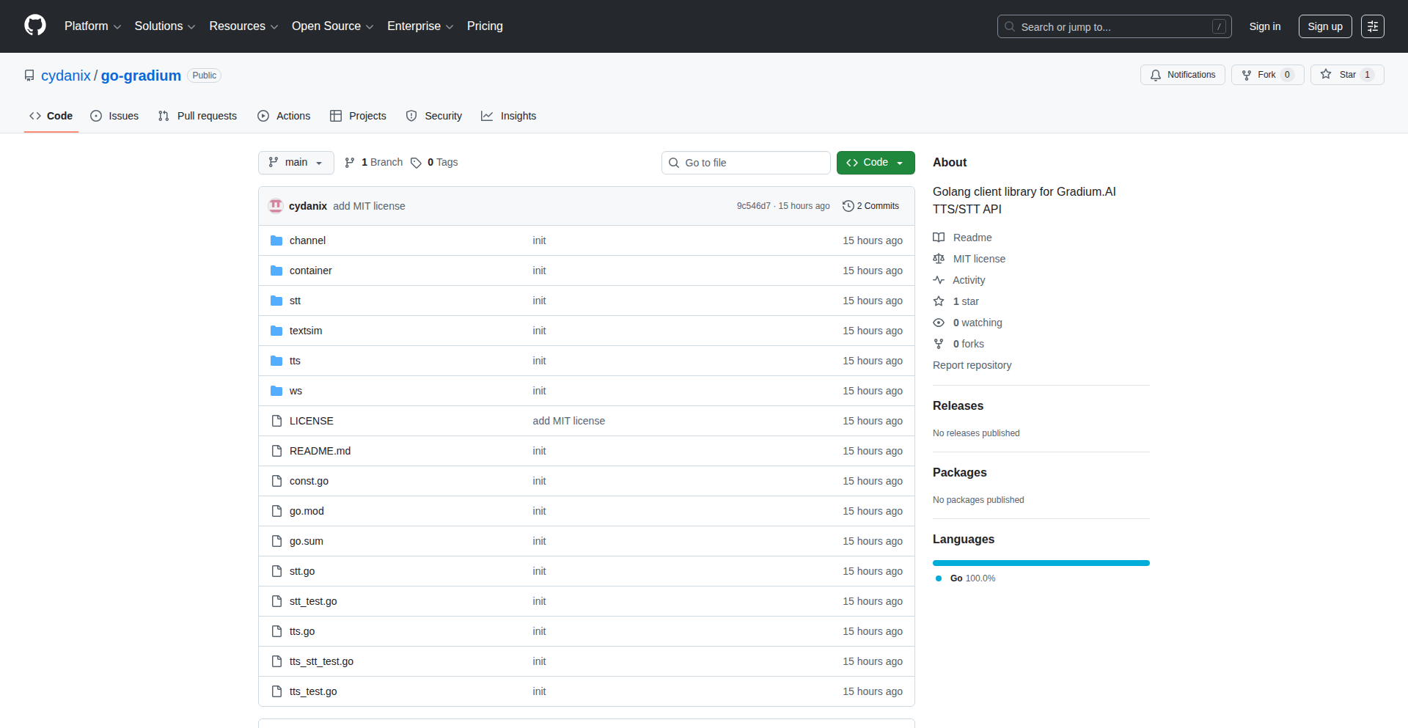Viewport: 1408px width, 728px height.
Task: Toggle watching via the eye icon
Action: pyautogui.click(x=939, y=323)
